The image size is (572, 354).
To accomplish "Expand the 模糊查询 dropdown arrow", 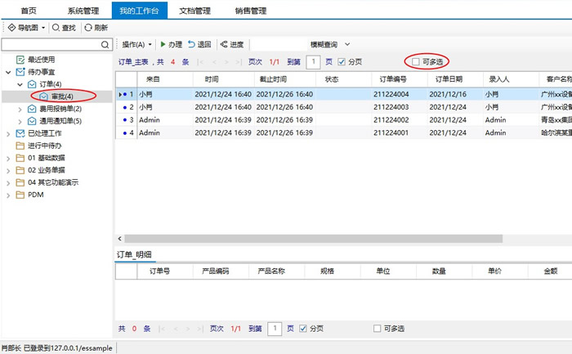I will (x=347, y=44).
